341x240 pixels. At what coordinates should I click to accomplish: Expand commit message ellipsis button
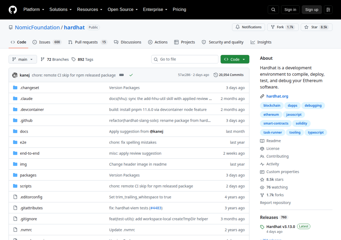(122, 75)
